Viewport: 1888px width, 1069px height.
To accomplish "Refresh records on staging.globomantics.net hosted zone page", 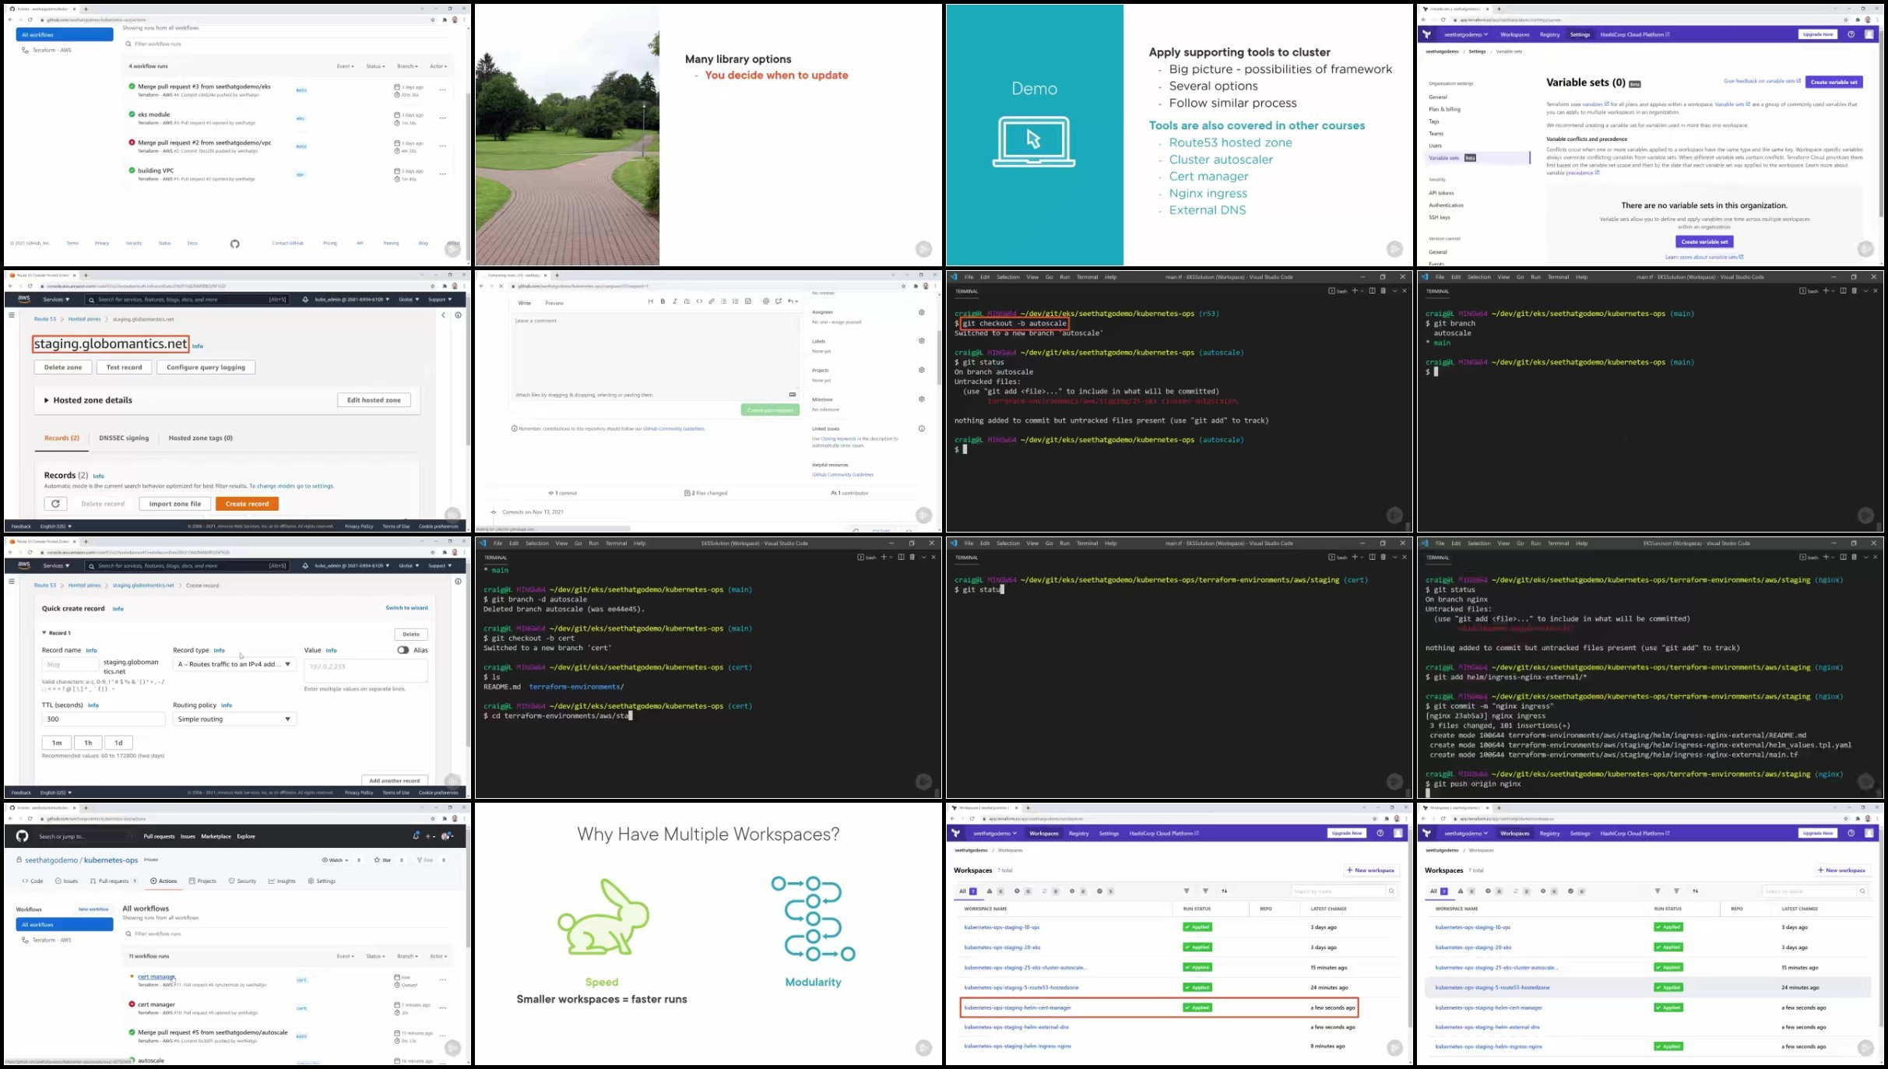I will 55,504.
